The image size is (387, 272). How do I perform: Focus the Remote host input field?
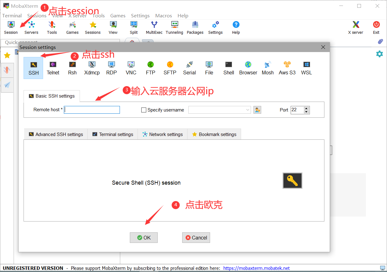pyautogui.click(x=92, y=110)
